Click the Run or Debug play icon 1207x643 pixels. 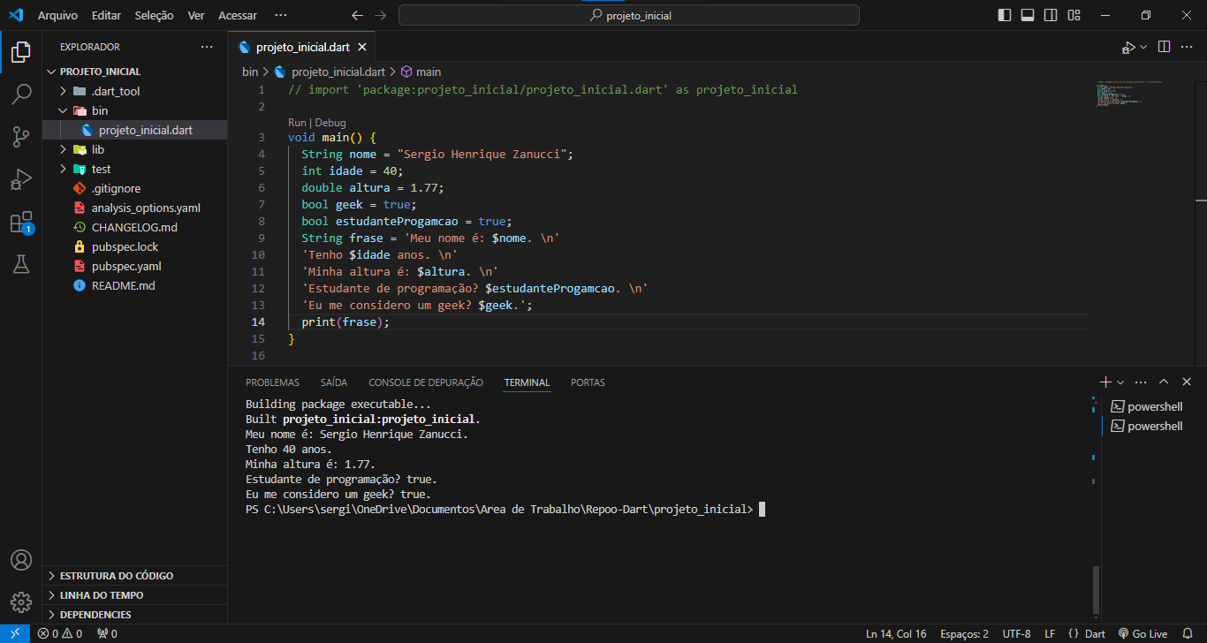coord(1128,47)
